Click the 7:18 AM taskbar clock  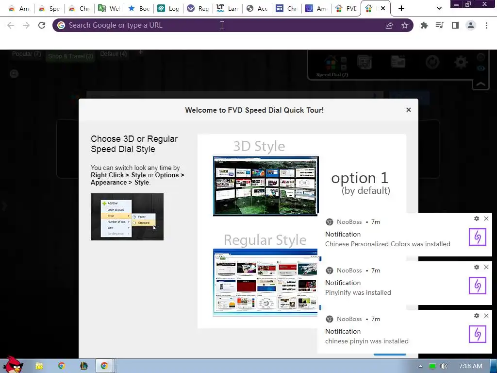click(x=471, y=366)
